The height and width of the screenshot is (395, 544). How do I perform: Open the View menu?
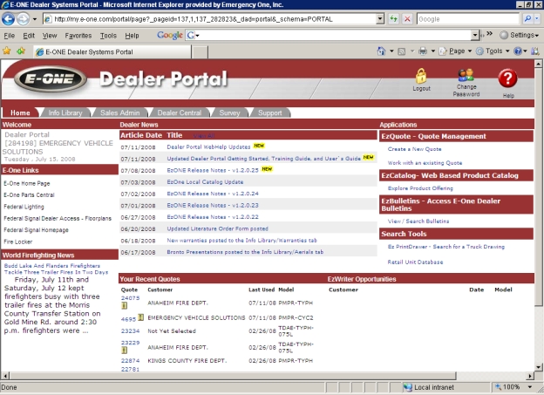(50, 36)
